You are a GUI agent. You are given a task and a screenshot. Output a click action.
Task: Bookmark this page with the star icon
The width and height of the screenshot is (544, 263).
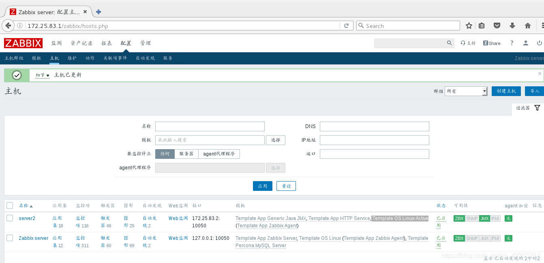(469, 26)
